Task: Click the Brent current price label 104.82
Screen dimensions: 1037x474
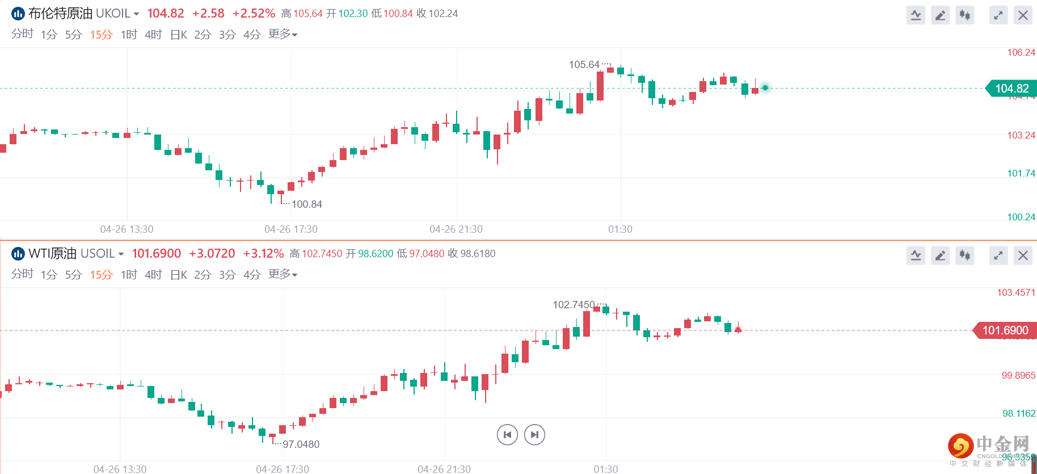Action: point(1012,89)
